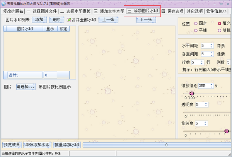Click the 添加 watermark button

click(39, 20)
